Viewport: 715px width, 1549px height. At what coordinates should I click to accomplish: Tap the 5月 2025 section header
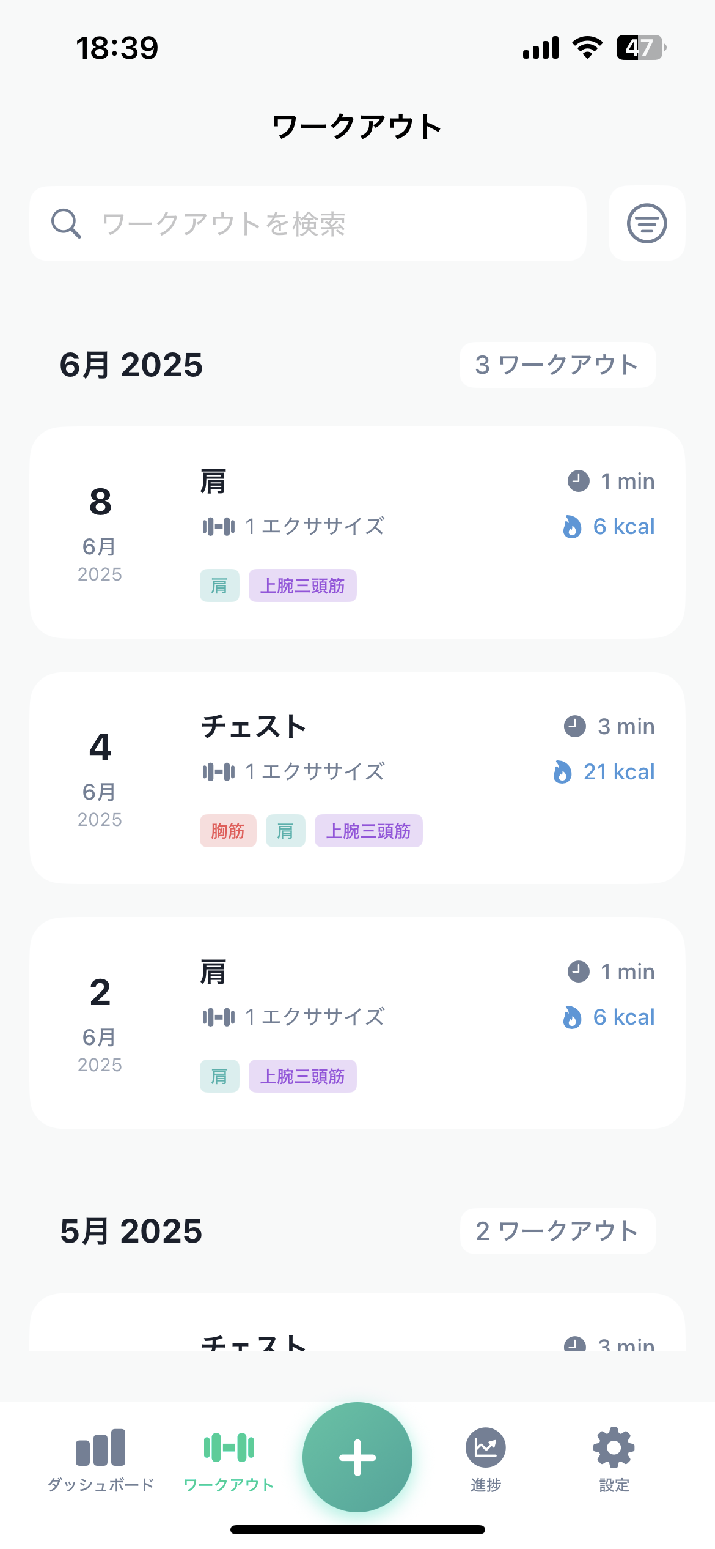coord(131,1231)
